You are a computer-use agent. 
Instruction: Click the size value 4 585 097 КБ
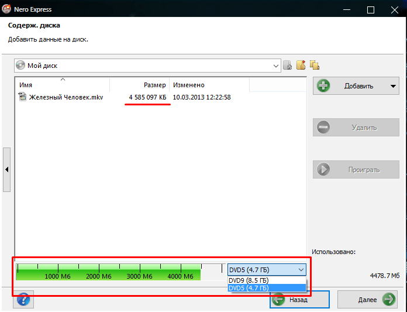click(147, 97)
